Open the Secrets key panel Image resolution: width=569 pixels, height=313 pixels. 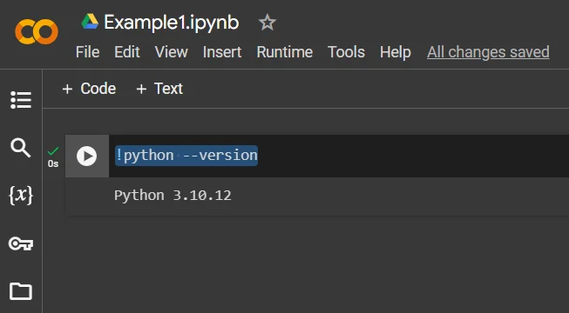pyautogui.click(x=21, y=243)
